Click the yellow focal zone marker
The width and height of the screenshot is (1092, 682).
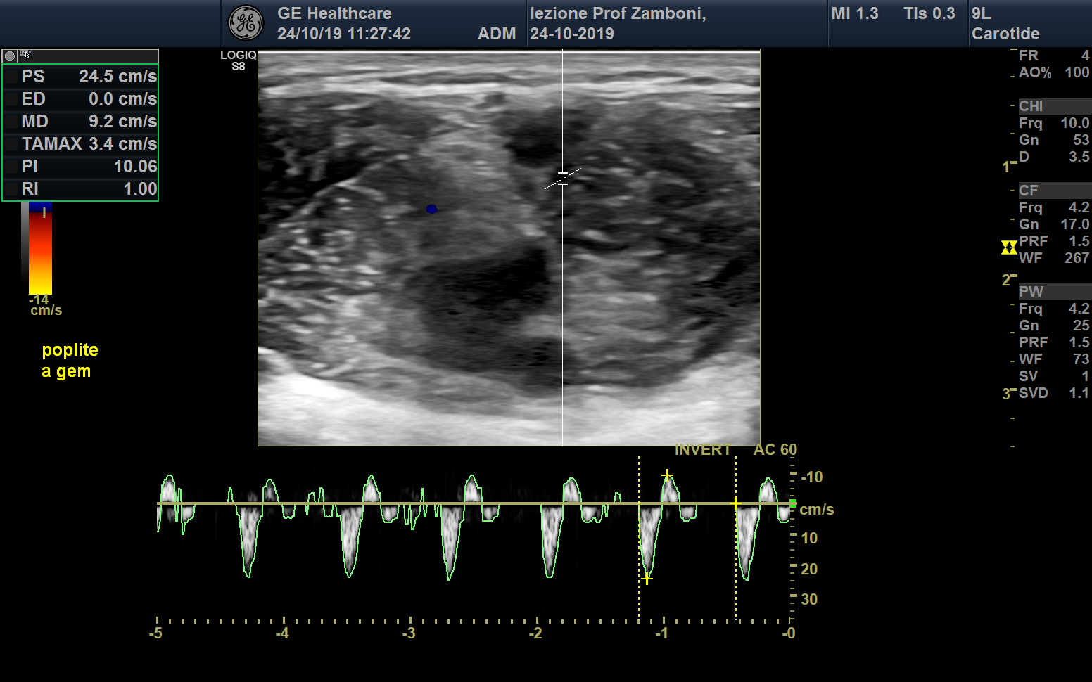click(x=1009, y=247)
